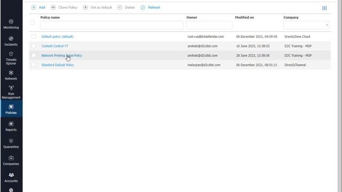Open the Reports section
342x192 pixels.
point(11,126)
